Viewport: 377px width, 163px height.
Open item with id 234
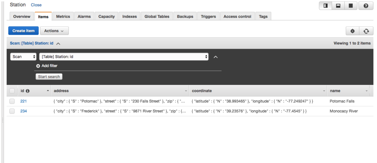coord(23,111)
